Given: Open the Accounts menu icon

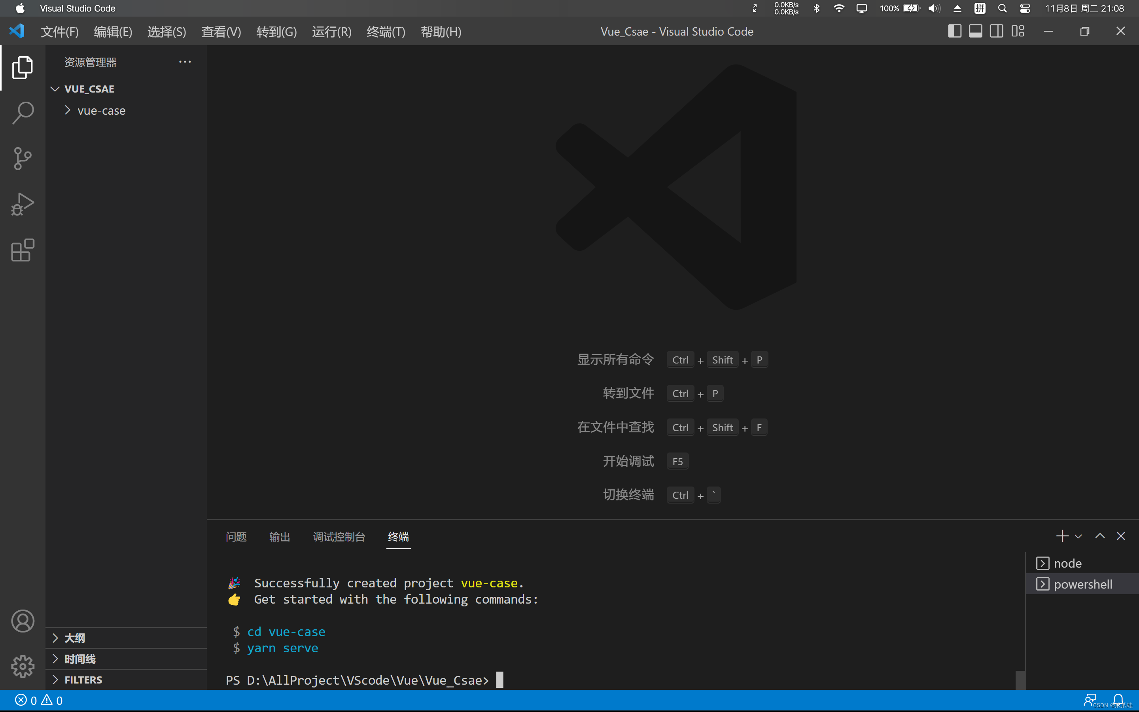Looking at the screenshot, I should tap(23, 621).
